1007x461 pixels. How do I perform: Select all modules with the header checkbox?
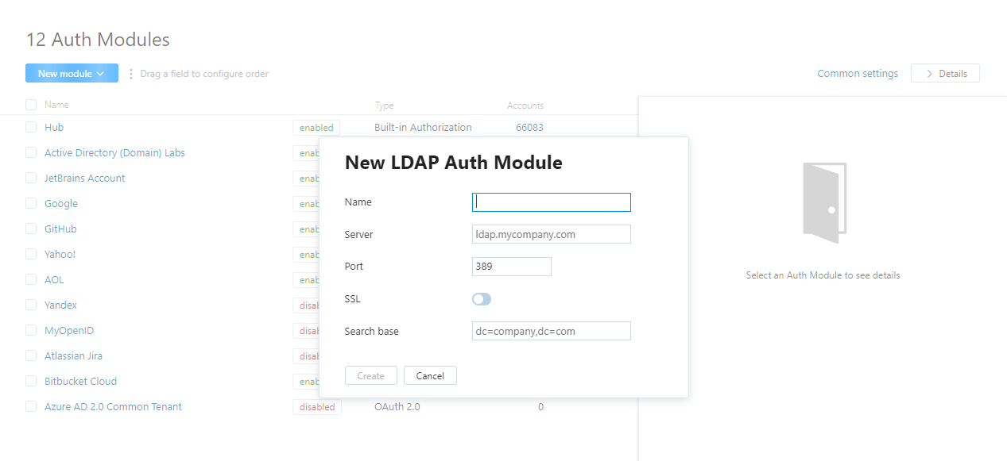coord(30,104)
